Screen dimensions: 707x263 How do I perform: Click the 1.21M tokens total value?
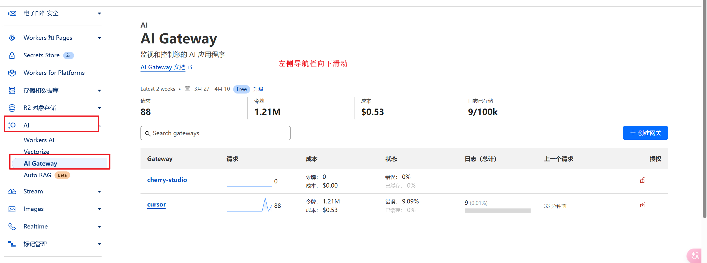267,112
